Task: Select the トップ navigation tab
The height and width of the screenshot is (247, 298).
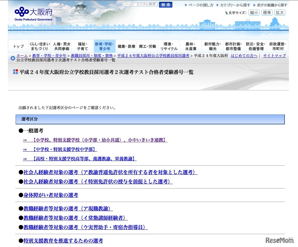Action: click(x=18, y=47)
